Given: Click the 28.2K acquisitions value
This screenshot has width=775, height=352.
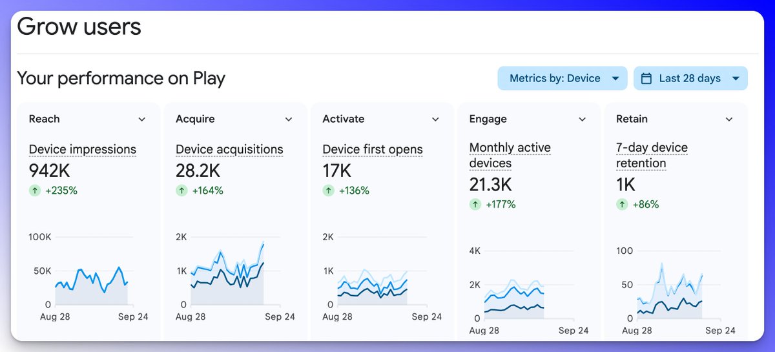Looking at the screenshot, I should [198, 171].
